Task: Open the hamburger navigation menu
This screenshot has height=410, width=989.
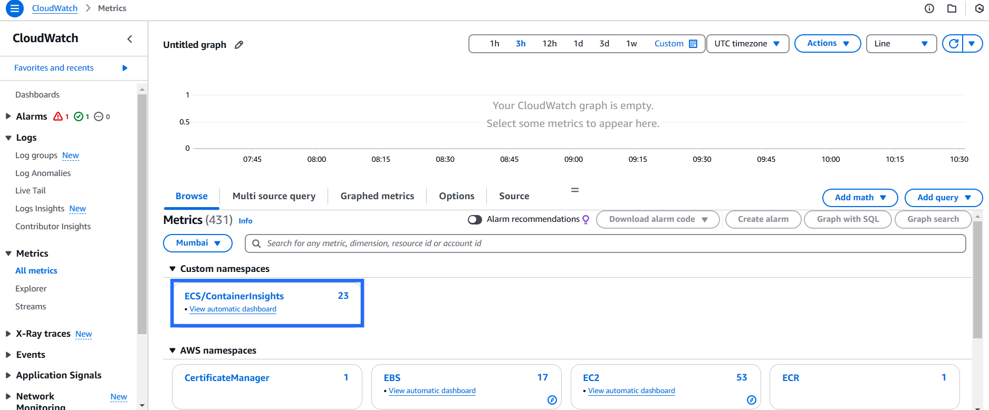Action: pyautogui.click(x=14, y=8)
